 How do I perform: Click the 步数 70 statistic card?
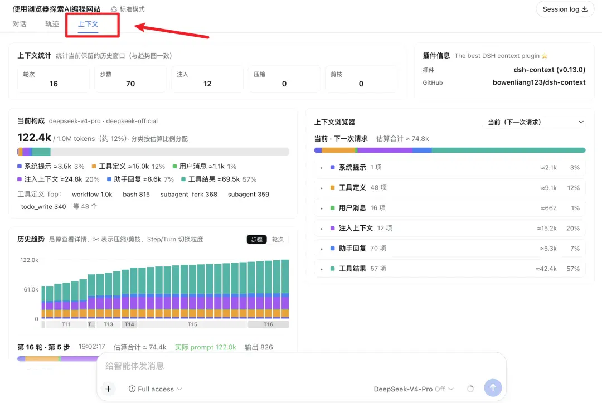coord(130,79)
